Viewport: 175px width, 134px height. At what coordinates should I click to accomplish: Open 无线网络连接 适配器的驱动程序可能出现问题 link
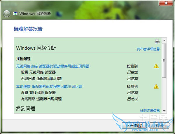pos(53,66)
